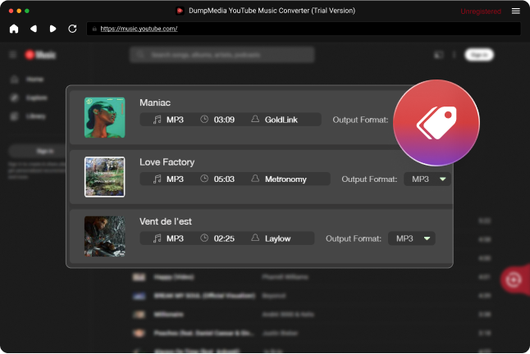The image size is (530, 354).
Task: Click the clock icon in Vent de l'est row
Action: (x=204, y=238)
